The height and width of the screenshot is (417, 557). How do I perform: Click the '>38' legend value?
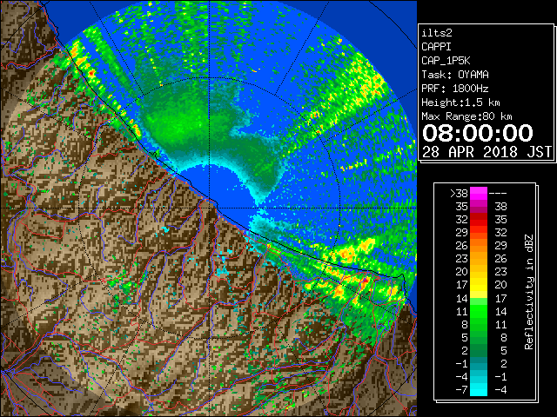[x=459, y=194]
